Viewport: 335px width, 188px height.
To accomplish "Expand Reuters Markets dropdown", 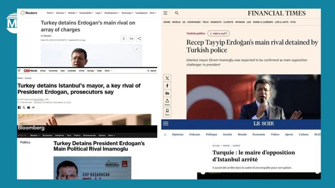I will click(73, 13).
